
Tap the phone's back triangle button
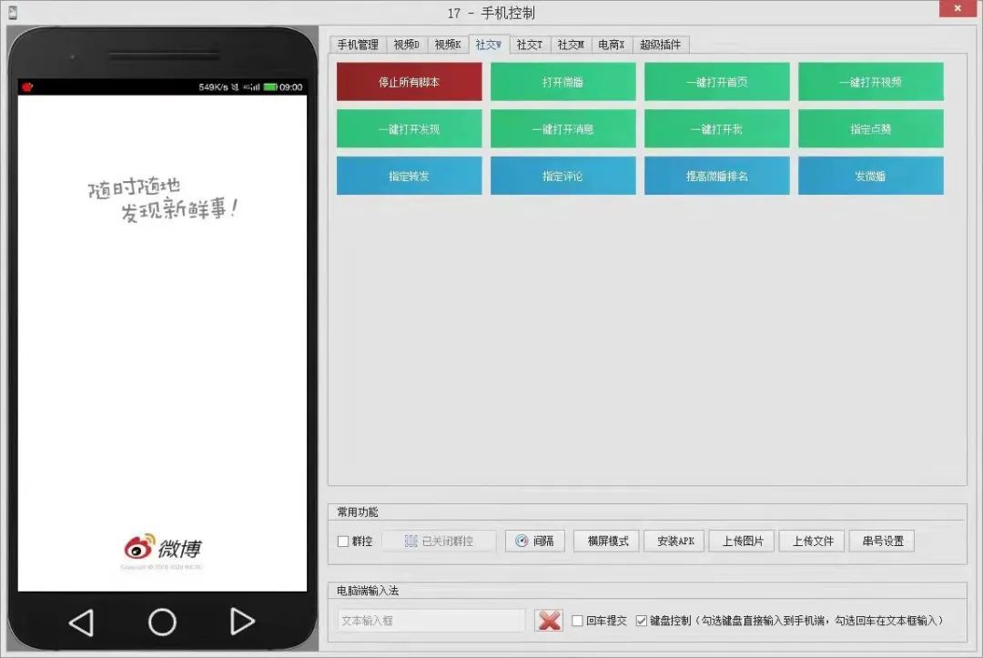(x=82, y=623)
